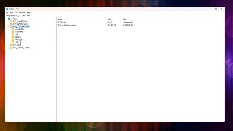The image size is (233, 131).
Task: Expand the SOFTWARE subkey
Action: click(x=11, y=40)
